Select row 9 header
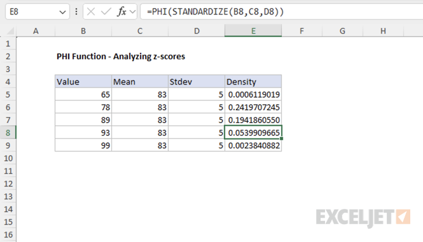 pyautogui.click(x=8, y=145)
